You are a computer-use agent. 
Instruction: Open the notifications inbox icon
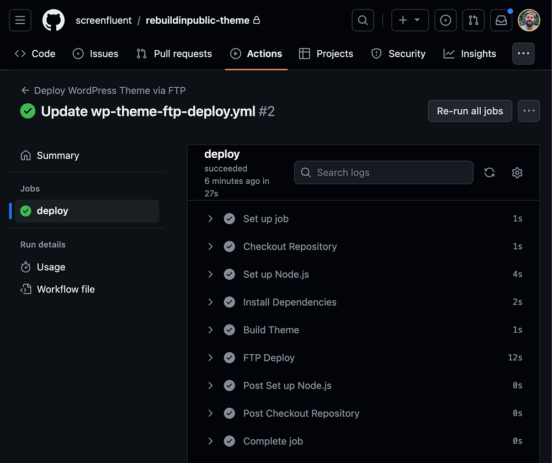tap(501, 20)
